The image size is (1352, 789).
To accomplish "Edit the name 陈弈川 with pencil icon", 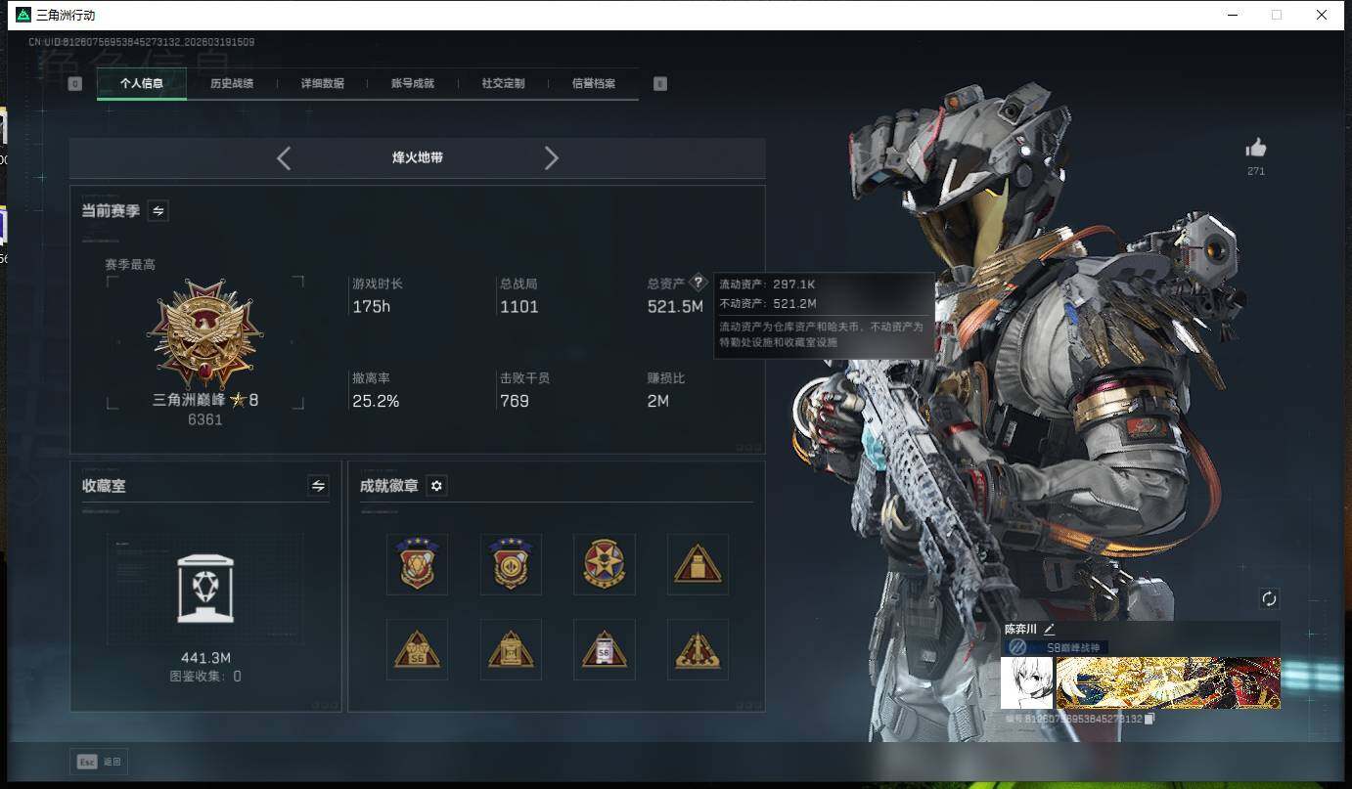I will (1049, 629).
